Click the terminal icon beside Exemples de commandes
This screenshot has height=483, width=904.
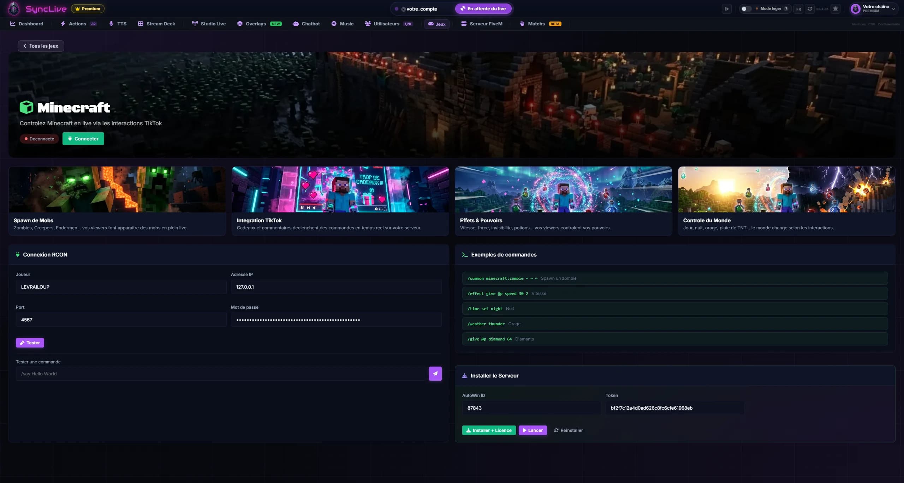pos(465,254)
